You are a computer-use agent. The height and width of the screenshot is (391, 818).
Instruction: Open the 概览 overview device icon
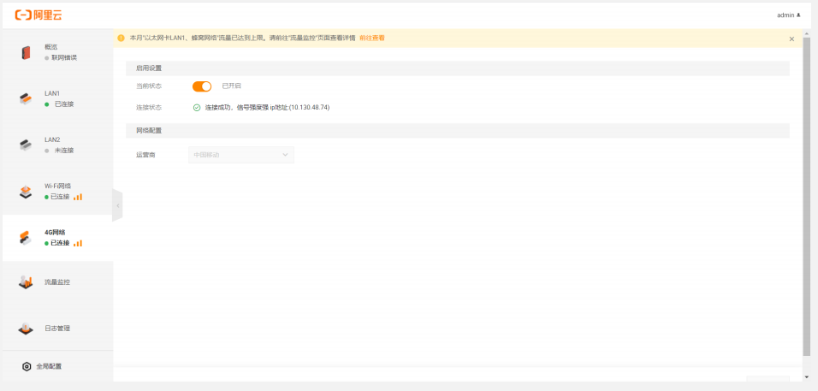[x=26, y=52]
